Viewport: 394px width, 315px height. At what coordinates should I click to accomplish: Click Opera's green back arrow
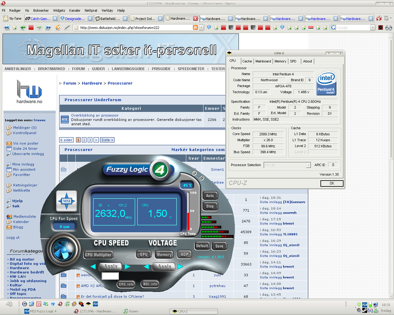pyautogui.click(x=23, y=27)
